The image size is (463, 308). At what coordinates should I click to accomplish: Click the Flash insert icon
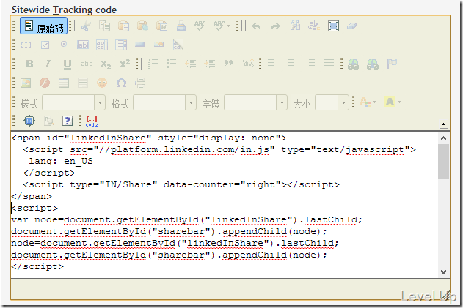[45, 83]
